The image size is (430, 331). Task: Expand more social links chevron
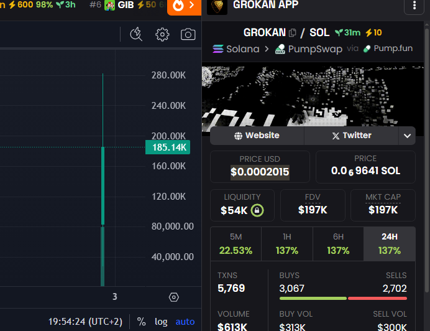(x=407, y=136)
